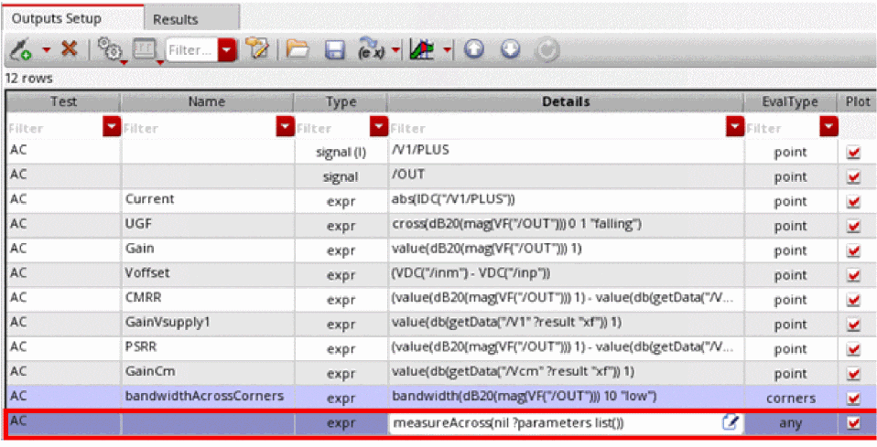
Task: Click the Details column header
Action: (x=566, y=101)
